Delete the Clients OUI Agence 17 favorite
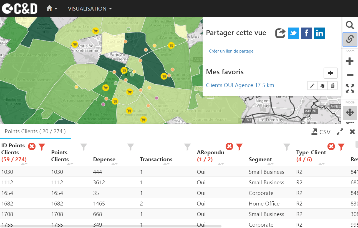 (x=332, y=86)
